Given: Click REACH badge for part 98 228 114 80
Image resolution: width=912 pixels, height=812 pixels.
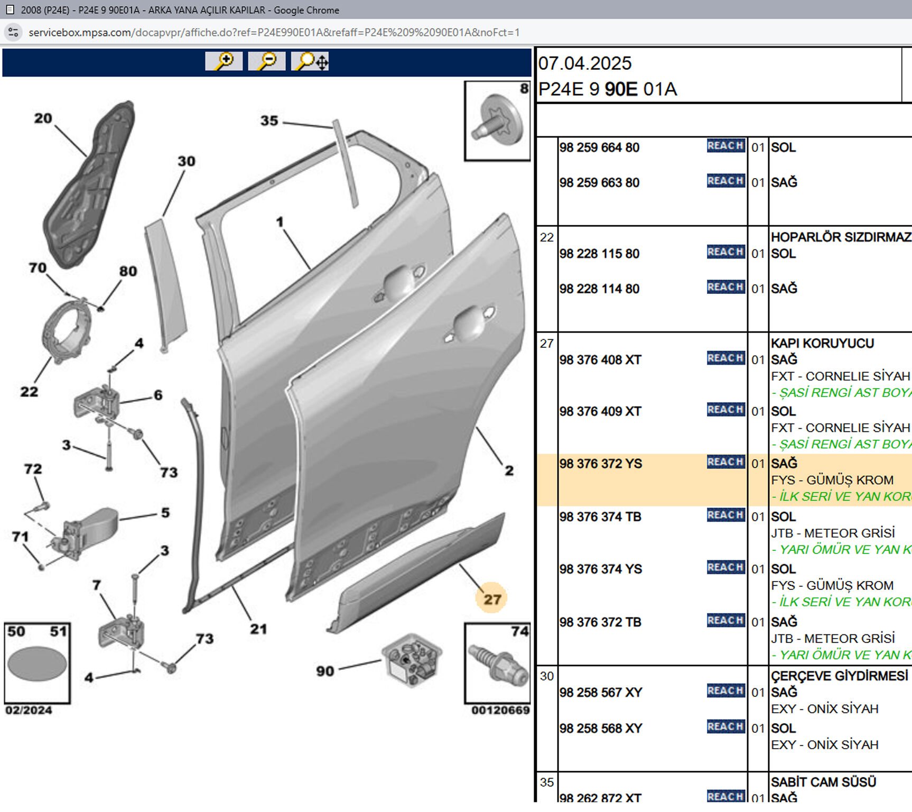Looking at the screenshot, I should click(x=725, y=287).
